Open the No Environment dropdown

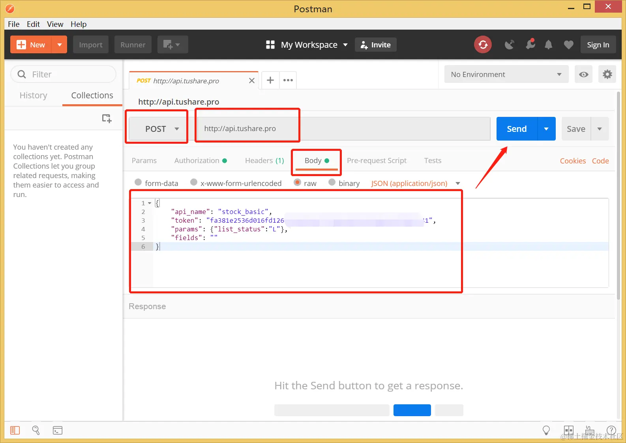506,74
